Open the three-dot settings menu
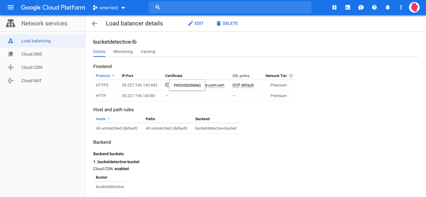426x197 pixels. coord(401,7)
